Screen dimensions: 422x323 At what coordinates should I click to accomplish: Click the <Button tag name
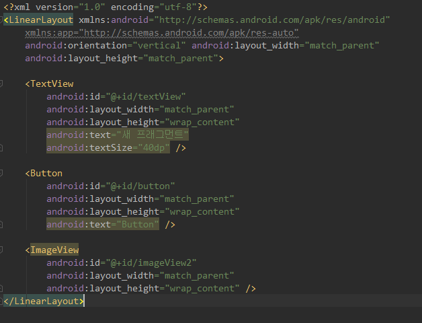(x=46, y=174)
